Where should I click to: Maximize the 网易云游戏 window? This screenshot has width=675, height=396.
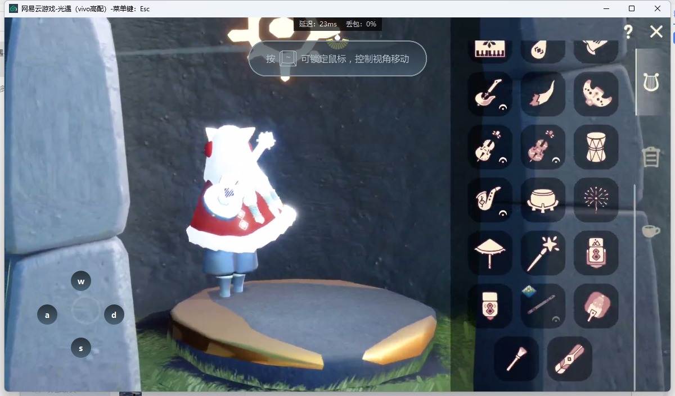632,8
